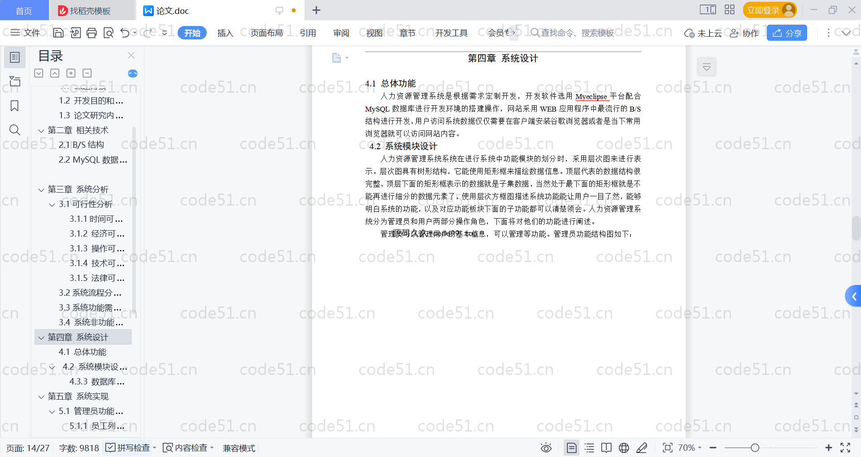
Task: Click the writing mode pen icon
Action: (642, 448)
